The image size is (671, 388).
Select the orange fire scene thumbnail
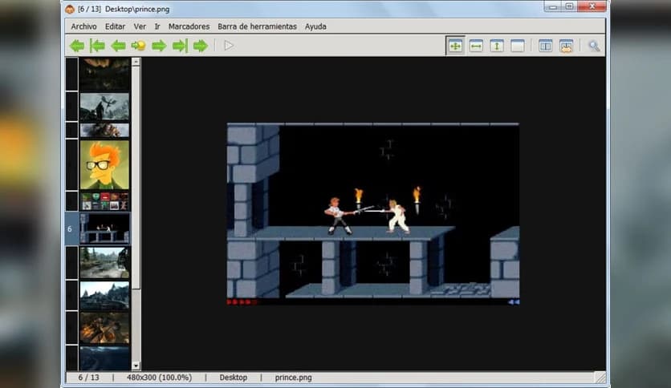tap(104, 328)
